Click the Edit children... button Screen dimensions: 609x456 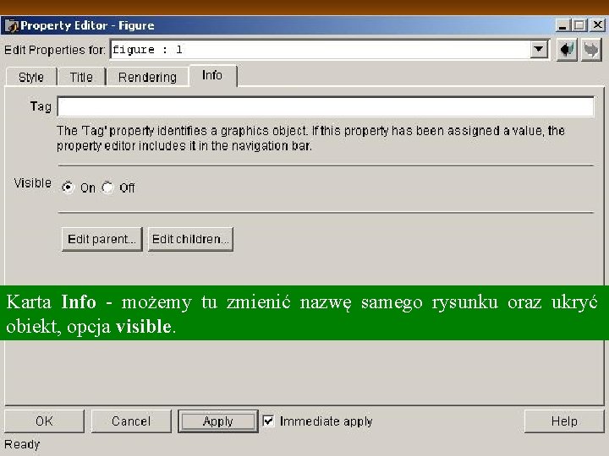(190, 239)
